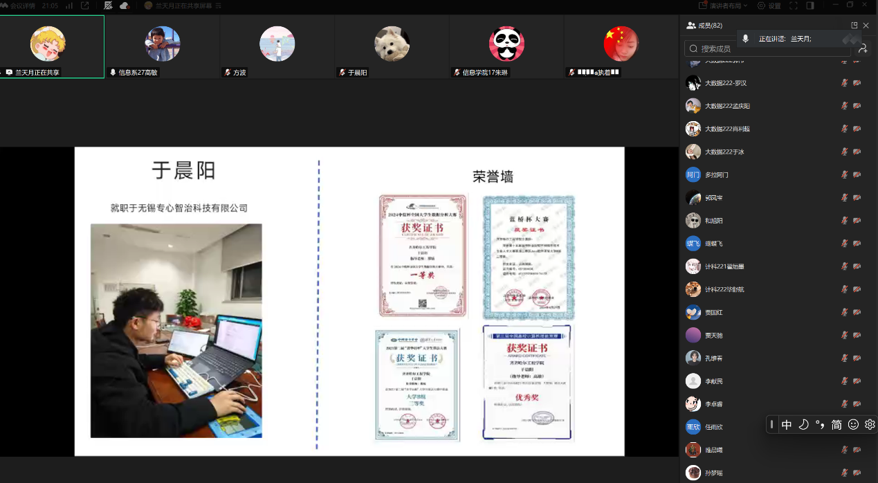The width and height of the screenshot is (878, 483).
Task: Select member 大数据222孟庆阳 in the list
Action: pos(726,106)
